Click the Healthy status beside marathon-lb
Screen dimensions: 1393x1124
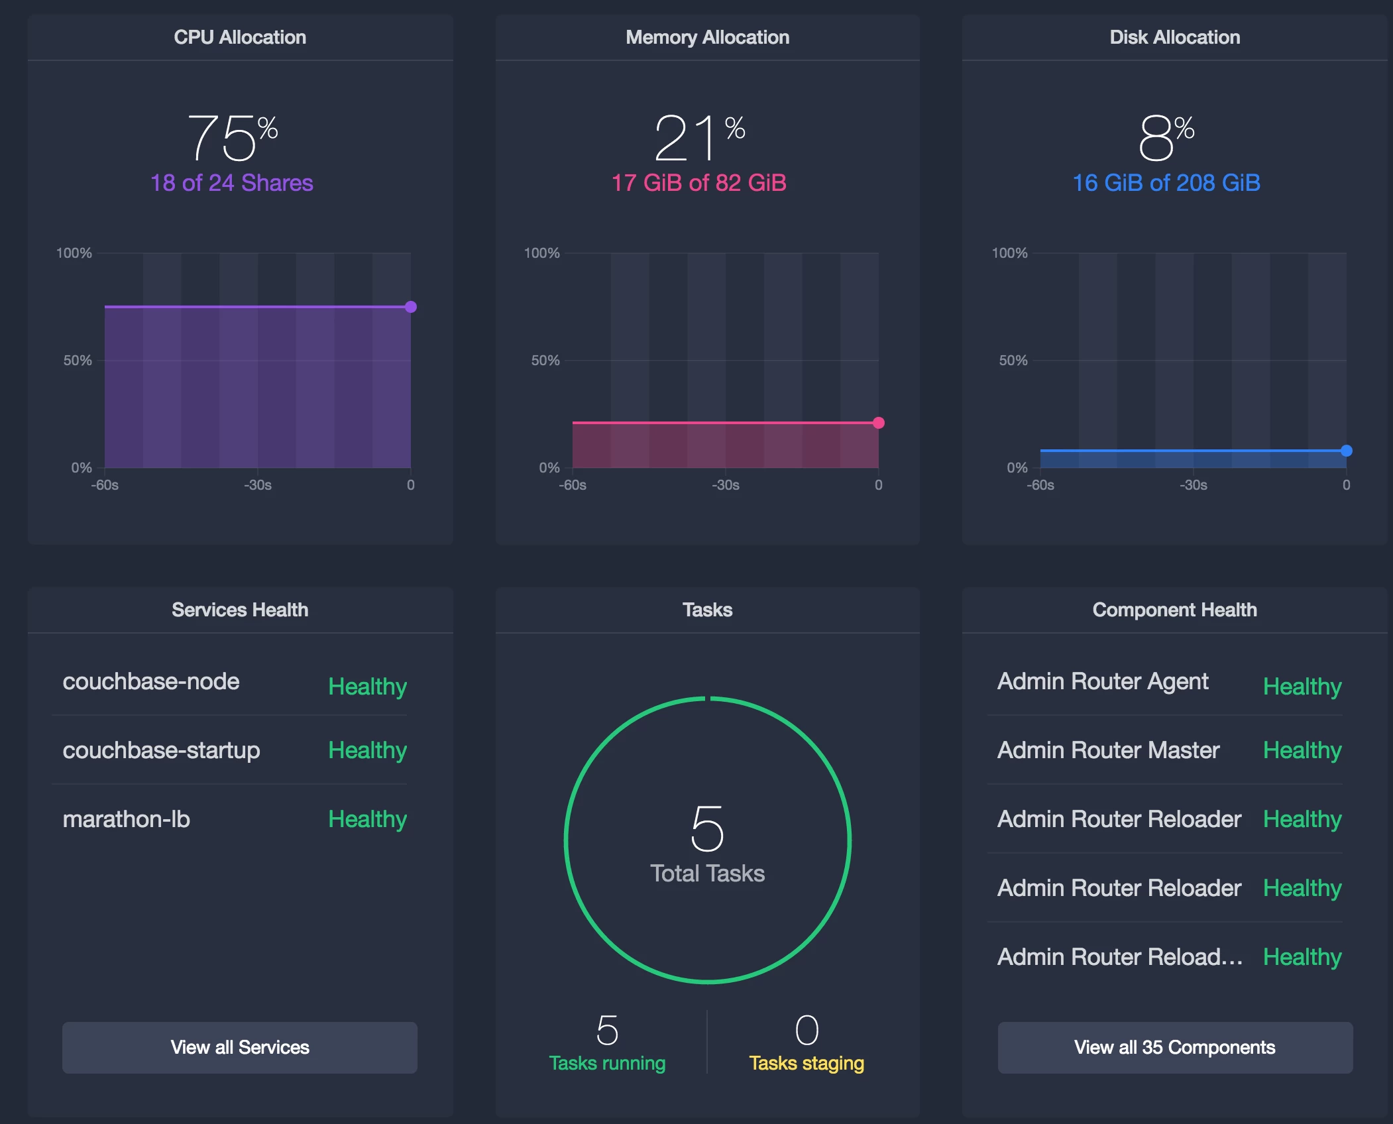click(x=368, y=819)
